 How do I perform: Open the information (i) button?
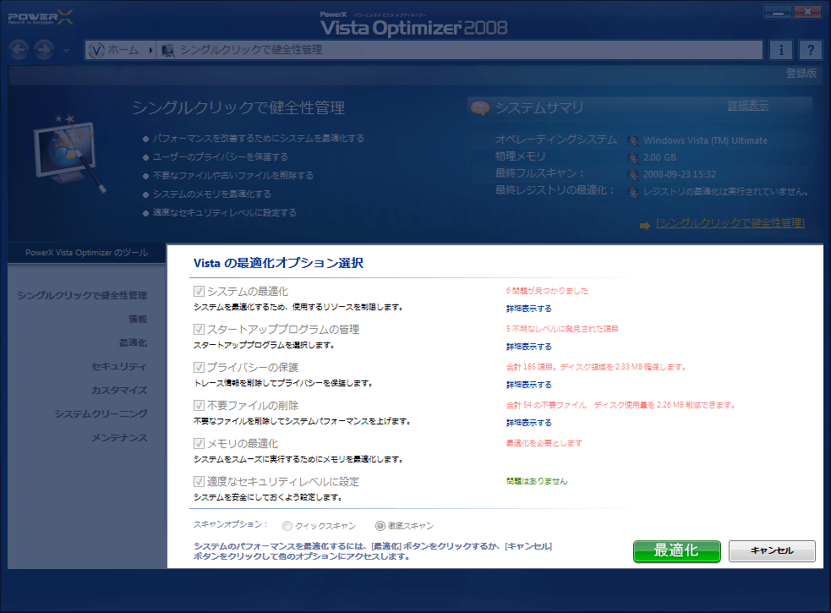pyautogui.click(x=780, y=50)
